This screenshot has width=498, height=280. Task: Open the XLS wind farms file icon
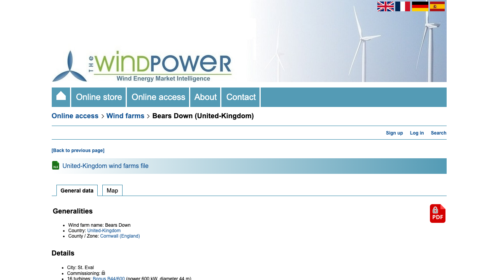tap(56, 165)
